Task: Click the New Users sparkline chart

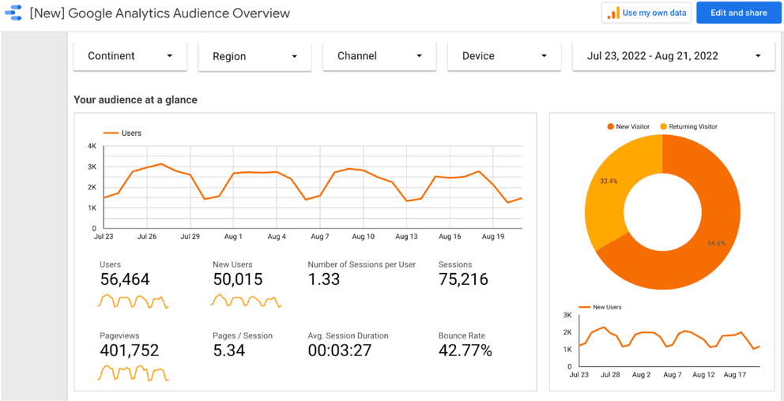Action: pyautogui.click(x=246, y=302)
